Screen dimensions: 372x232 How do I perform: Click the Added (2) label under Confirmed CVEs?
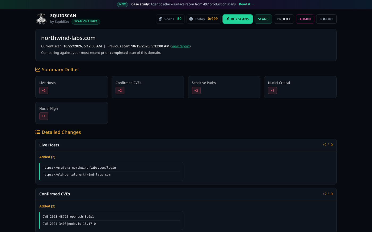[47, 206]
